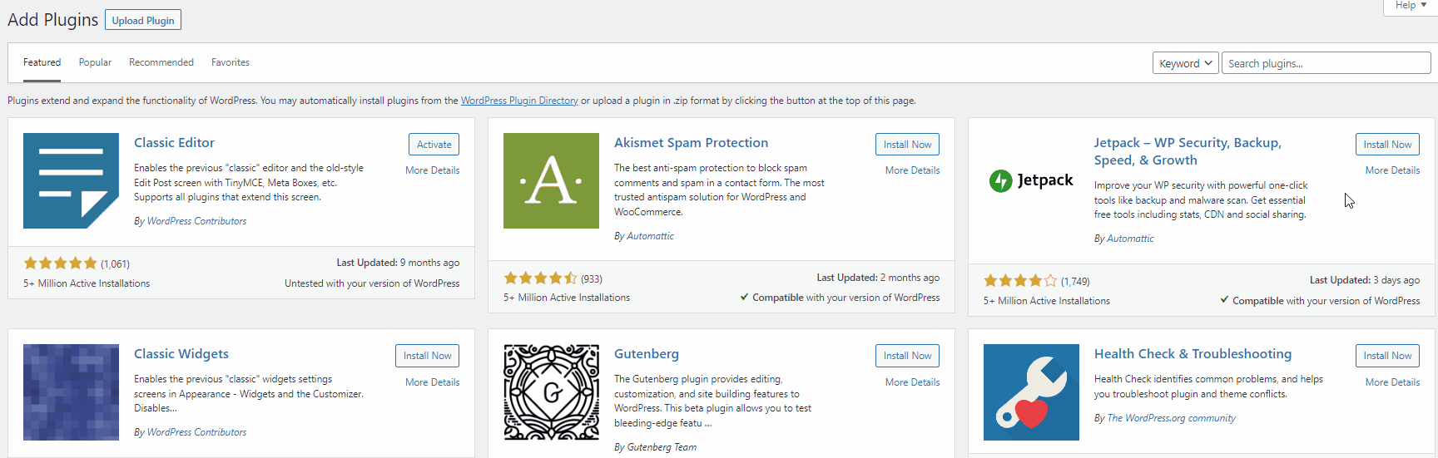The image size is (1438, 458).
Task: Click the Add Plugins page heading
Action: (x=52, y=20)
